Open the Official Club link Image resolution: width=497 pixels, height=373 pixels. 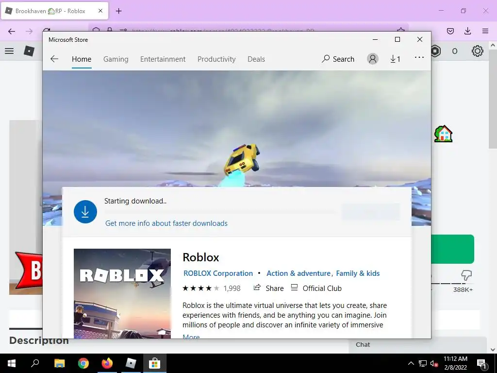(316, 288)
